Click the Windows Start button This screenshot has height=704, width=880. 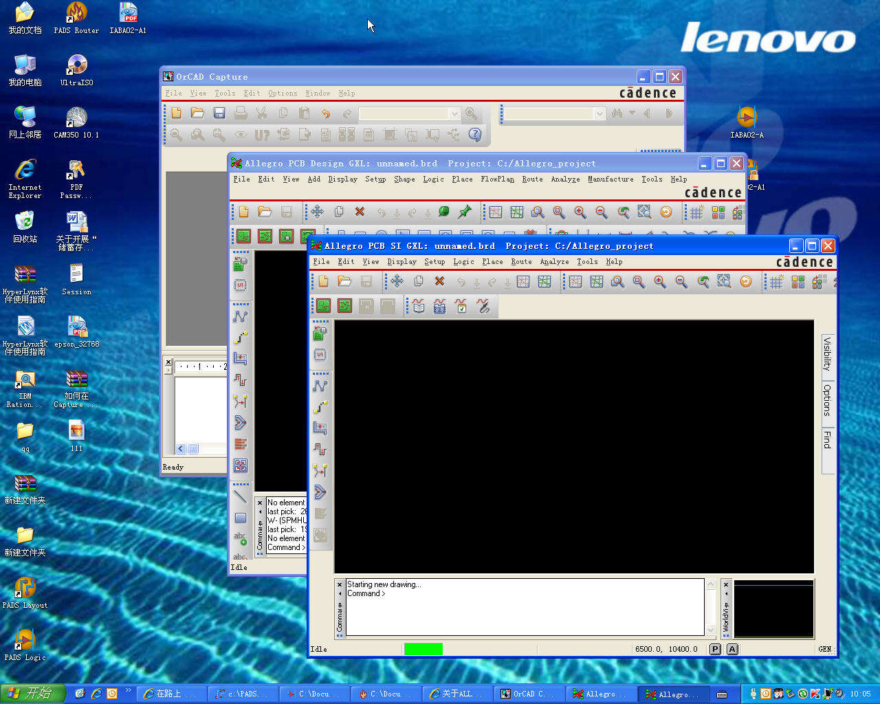point(32,694)
